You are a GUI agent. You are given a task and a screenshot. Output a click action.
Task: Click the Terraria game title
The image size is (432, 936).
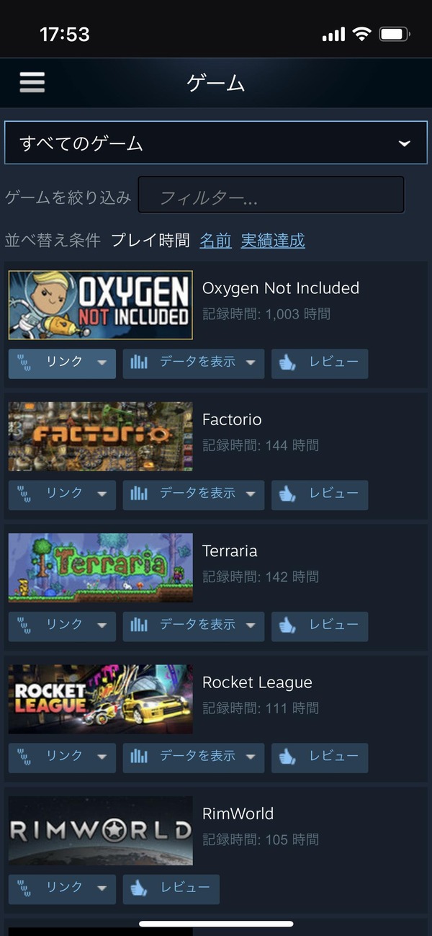pos(230,551)
